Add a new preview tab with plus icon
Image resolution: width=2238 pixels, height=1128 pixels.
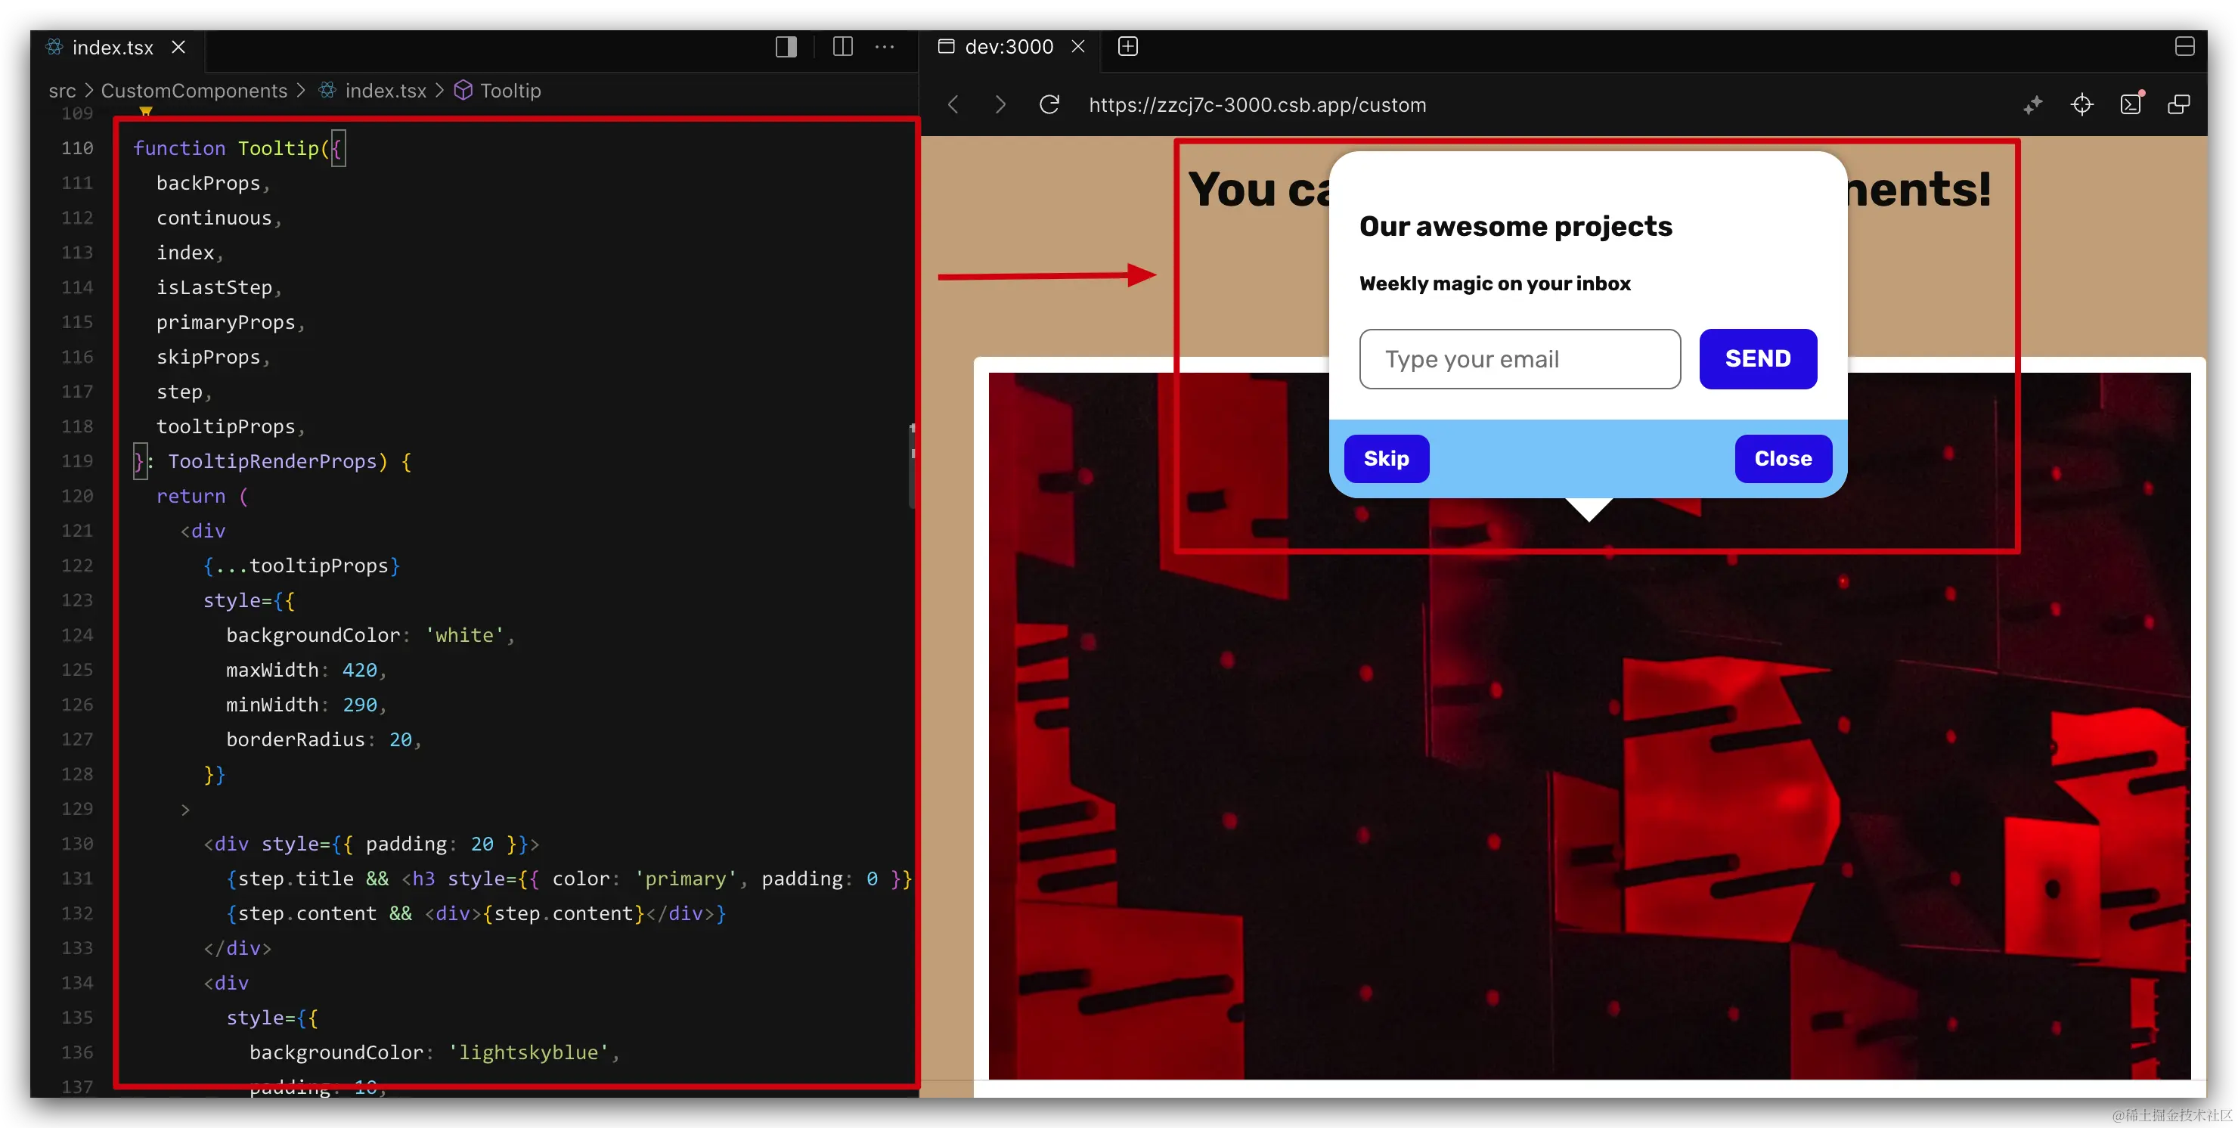[1127, 46]
